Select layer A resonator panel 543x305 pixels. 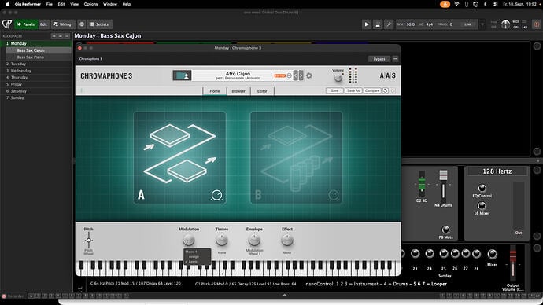click(x=179, y=158)
